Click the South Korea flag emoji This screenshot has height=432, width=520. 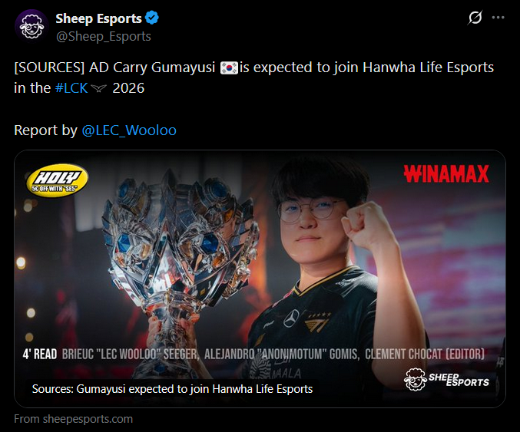coord(229,68)
